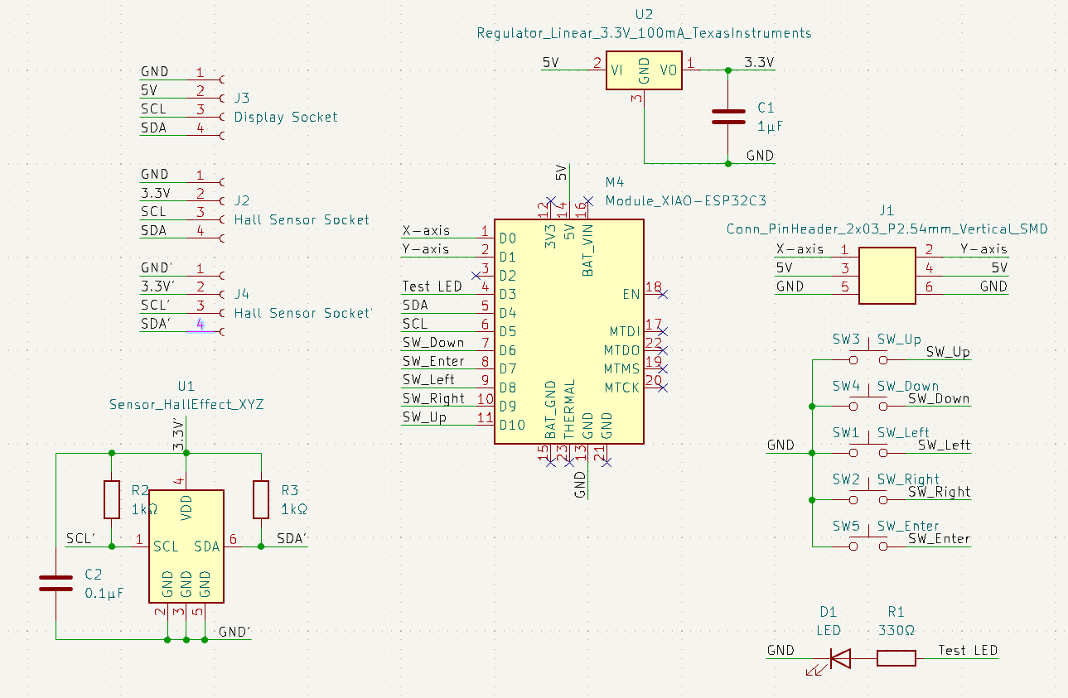Viewport: 1068px width, 698px height.
Task: Select the U1 hall sensor symbol body
Action: pyautogui.click(x=186, y=546)
